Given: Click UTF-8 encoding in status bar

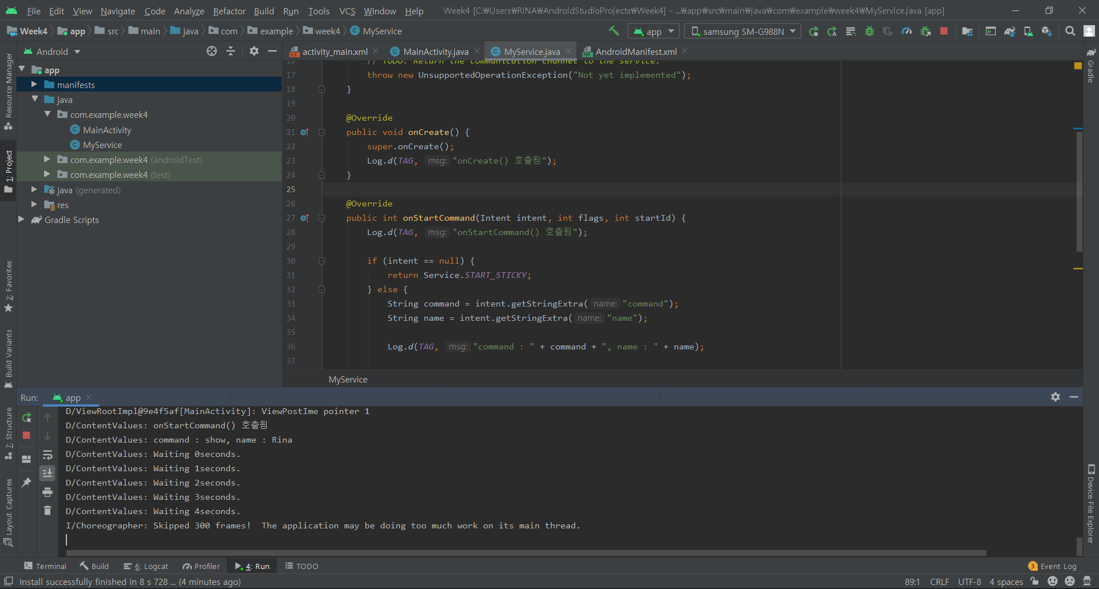Looking at the screenshot, I should point(970,582).
